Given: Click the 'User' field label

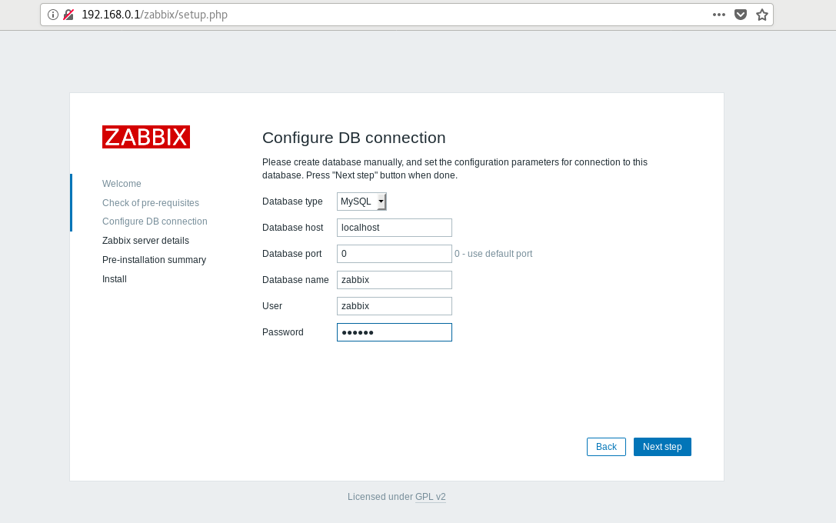Looking at the screenshot, I should [x=272, y=306].
